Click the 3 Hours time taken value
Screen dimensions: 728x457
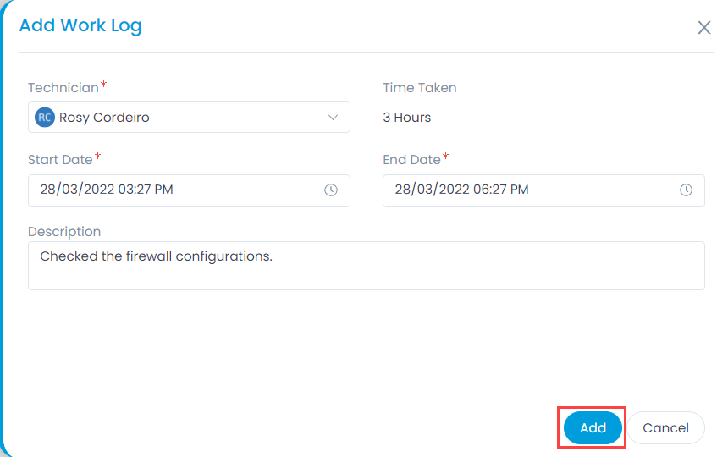point(406,118)
